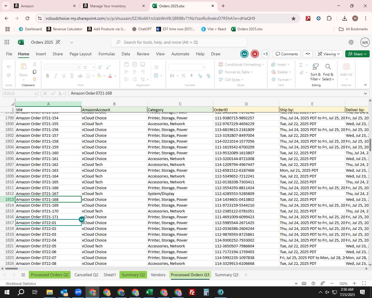
Task: Click the Increase font size icon
Action: pos(100,67)
